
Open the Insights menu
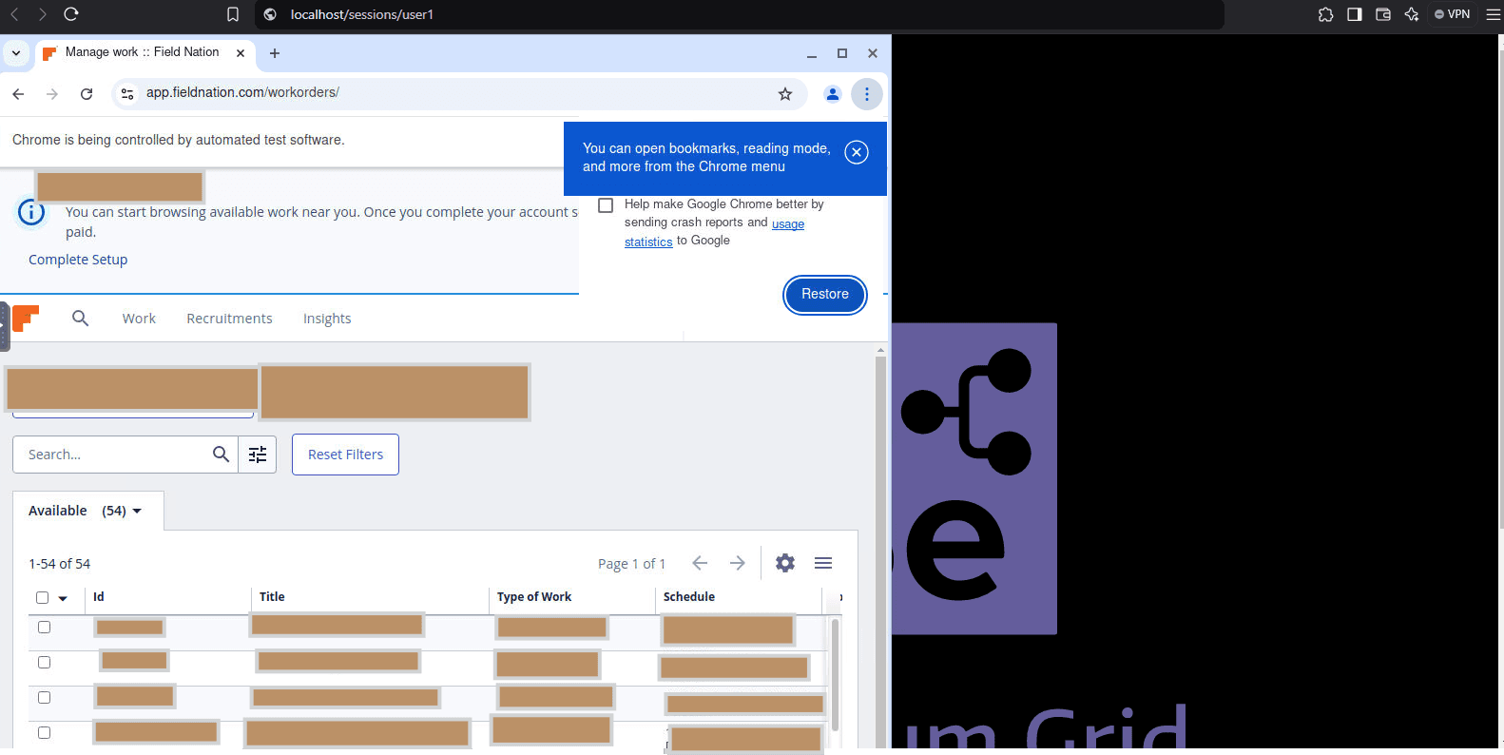click(327, 319)
